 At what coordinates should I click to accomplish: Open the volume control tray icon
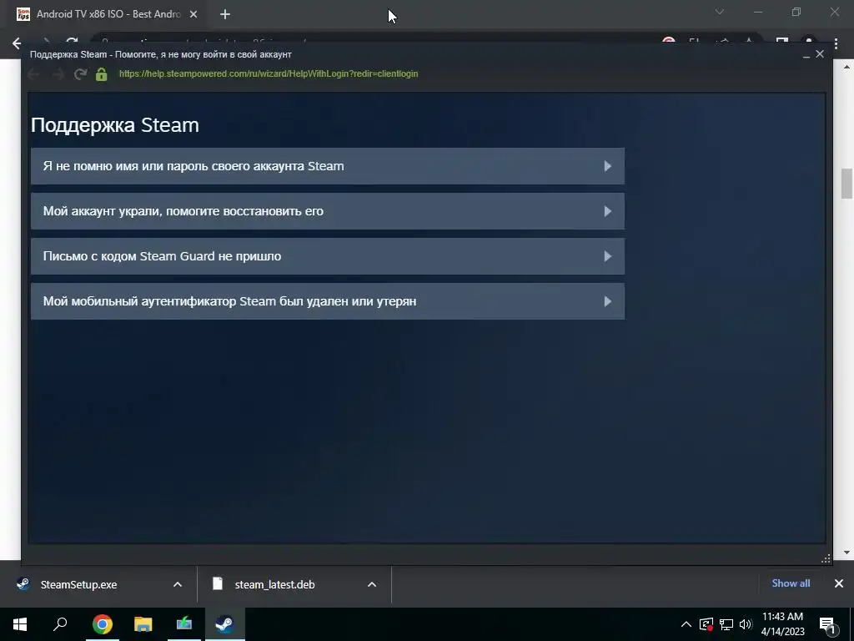pos(746,624)
